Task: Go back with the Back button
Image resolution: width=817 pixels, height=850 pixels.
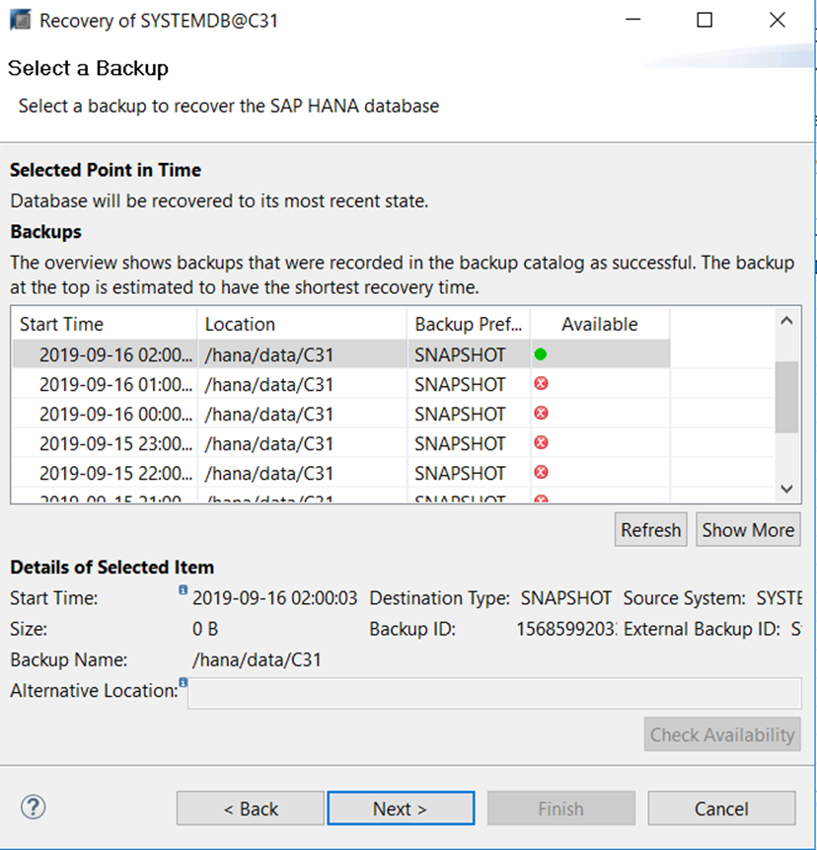Action: 251,809
